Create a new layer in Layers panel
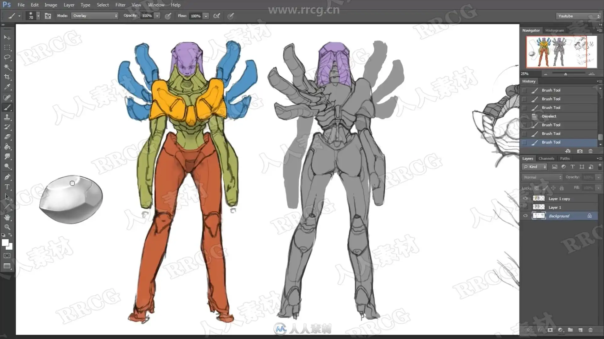The image size is (604, 339). point(580,330)
